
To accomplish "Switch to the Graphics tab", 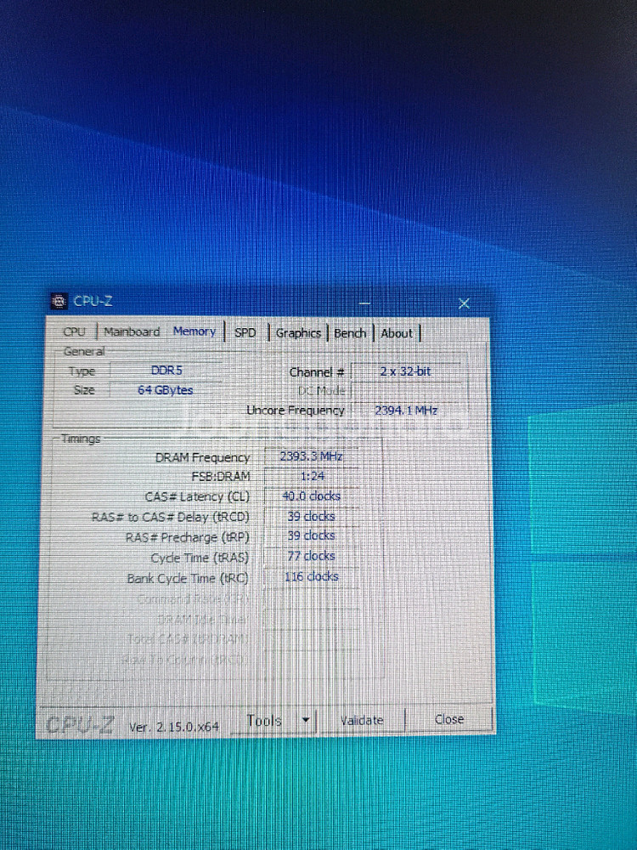I will click(x=298, y=333).
